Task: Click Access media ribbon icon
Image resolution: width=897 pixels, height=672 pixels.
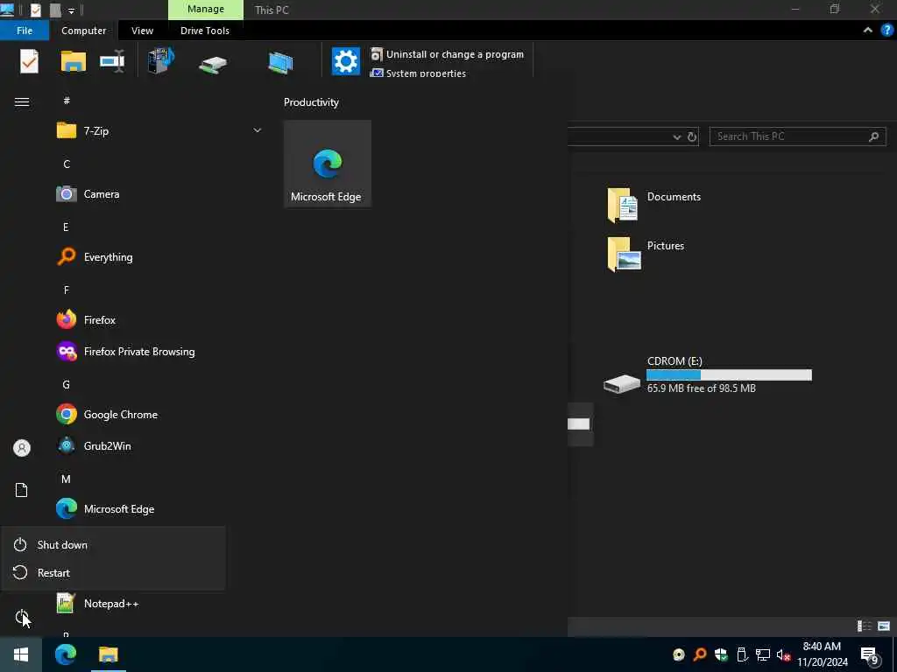Action: 161,60
